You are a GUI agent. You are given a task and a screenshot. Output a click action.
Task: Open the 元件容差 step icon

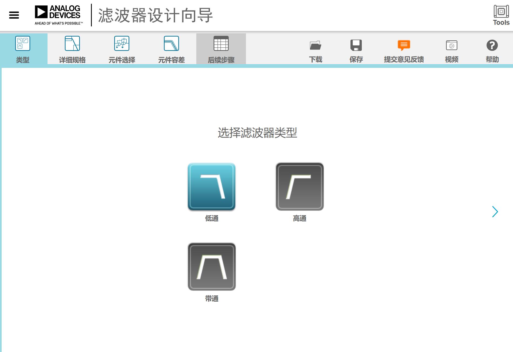pos(172,48)
